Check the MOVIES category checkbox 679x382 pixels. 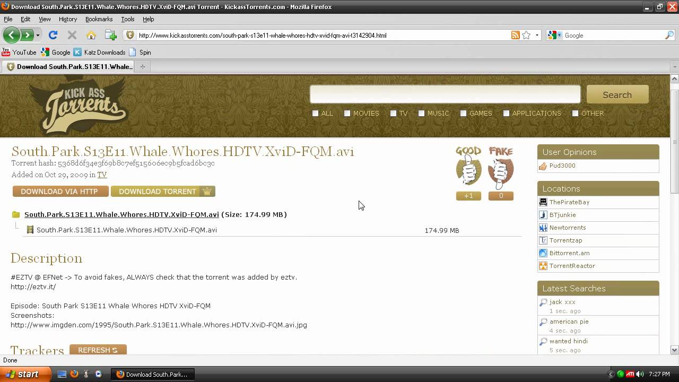pyautogui.click(x=347, y=113)
